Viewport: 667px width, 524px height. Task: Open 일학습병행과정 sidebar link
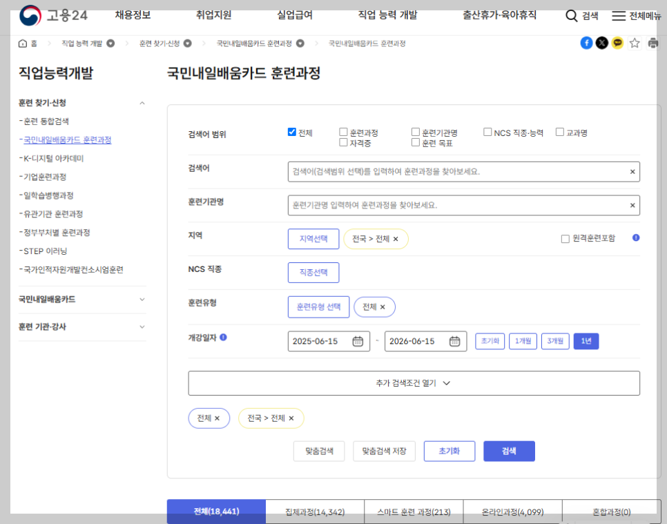(48, 195)
